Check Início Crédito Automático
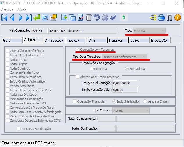Viewport: 184px width, 147px height. 8,81
